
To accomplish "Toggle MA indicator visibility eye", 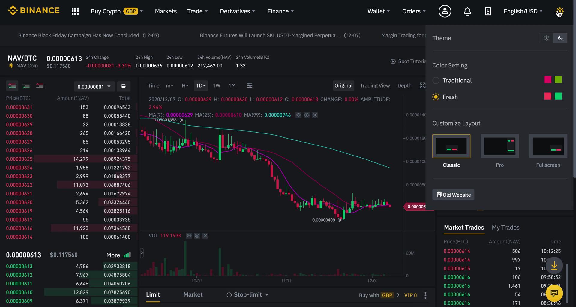I will point(298,115).
